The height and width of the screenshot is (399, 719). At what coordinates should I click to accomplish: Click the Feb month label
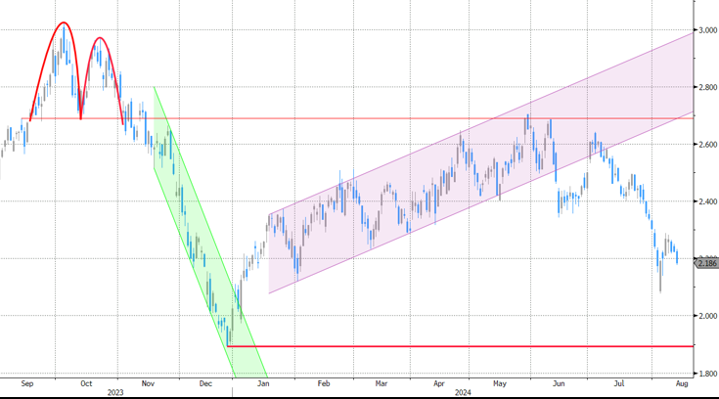(x=324, y=383)
